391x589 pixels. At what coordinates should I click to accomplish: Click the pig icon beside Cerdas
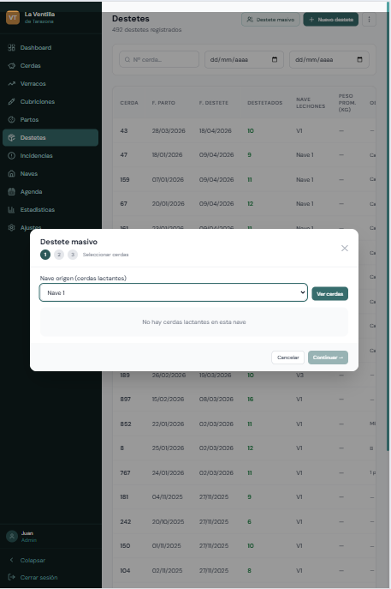click(12, 66)
